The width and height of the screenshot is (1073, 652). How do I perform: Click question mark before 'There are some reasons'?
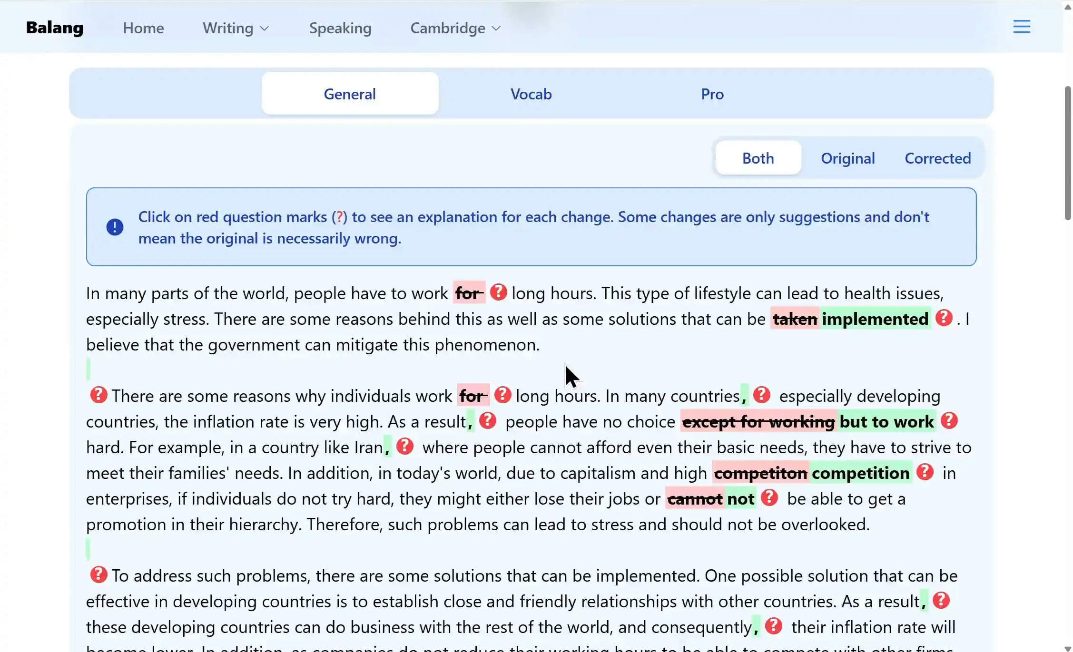tap(98, 395)
